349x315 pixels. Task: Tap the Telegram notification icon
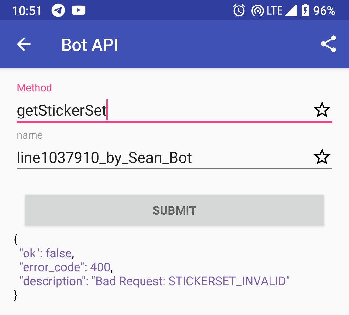point(58,11)
